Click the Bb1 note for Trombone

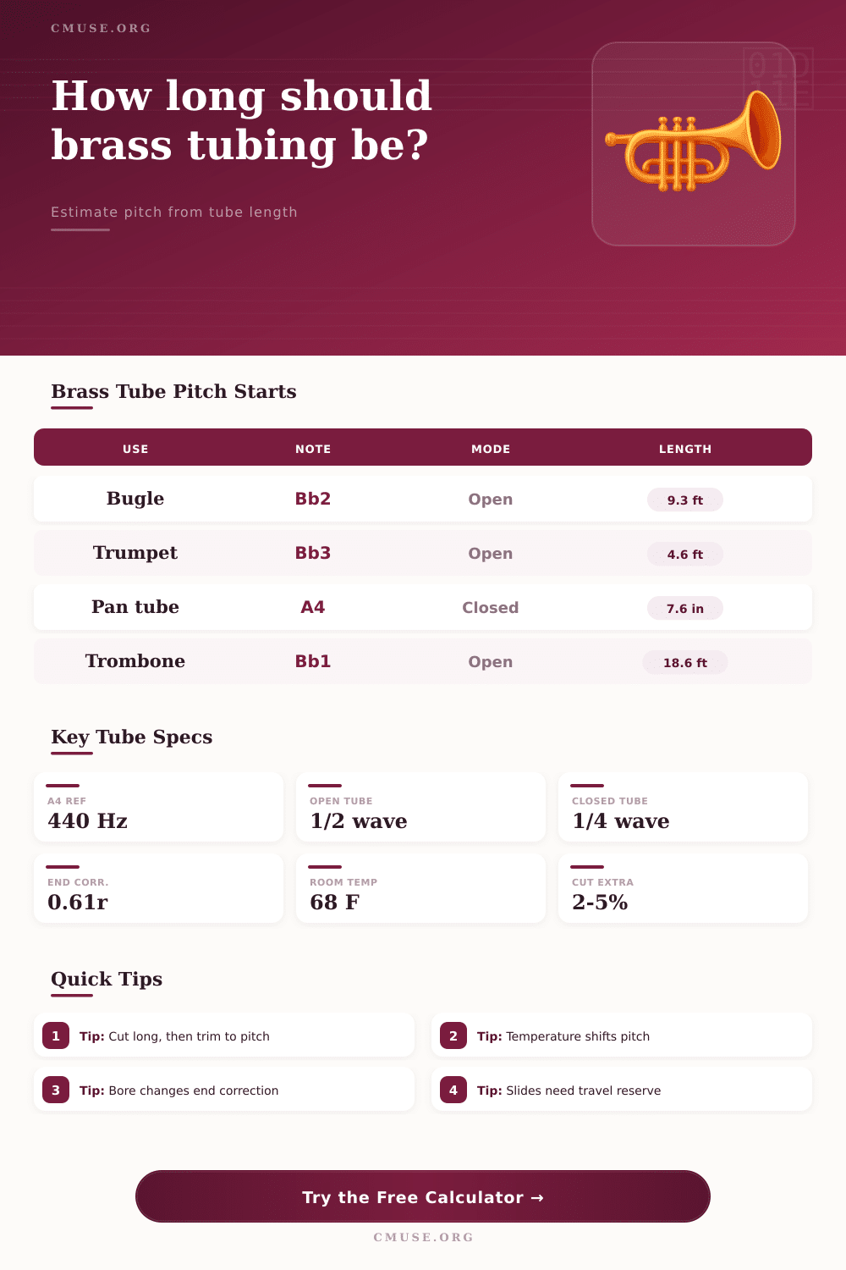[313, 661]
